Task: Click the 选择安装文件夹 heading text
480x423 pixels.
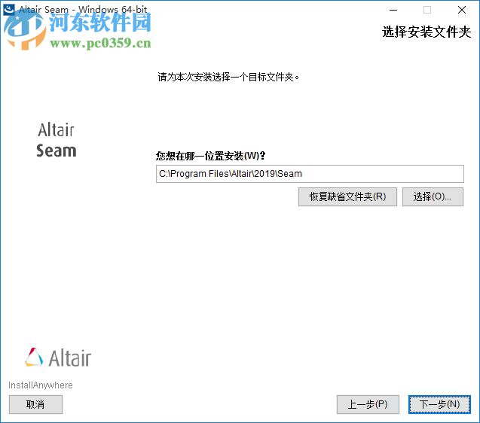Action: tap(426, 32)
